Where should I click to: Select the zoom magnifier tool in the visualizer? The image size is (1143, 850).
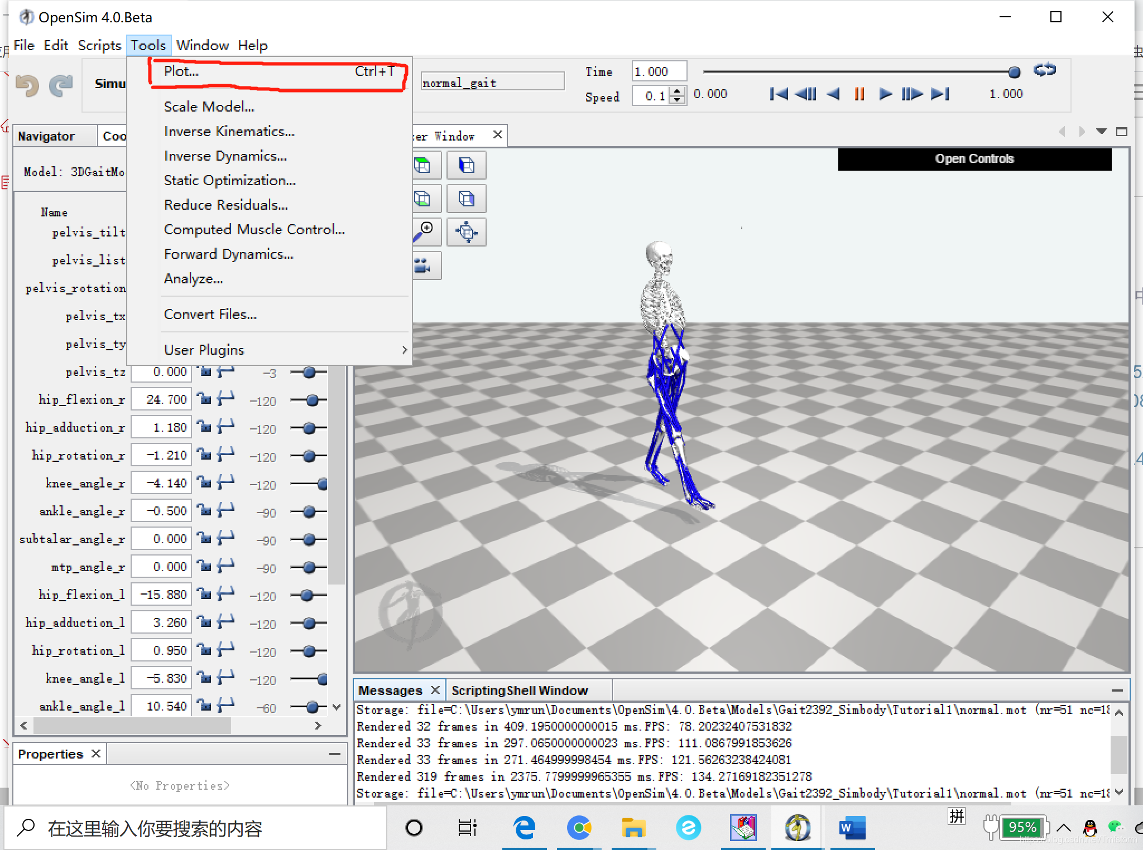pos(425,232)
